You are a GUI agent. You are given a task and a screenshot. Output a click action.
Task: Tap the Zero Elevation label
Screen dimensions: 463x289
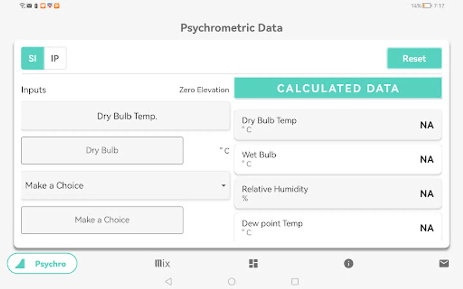[204, 90]
